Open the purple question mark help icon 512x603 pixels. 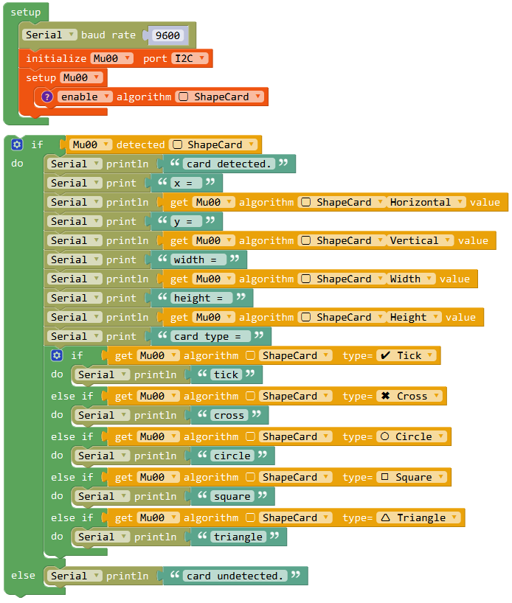(x=47, y=97)
